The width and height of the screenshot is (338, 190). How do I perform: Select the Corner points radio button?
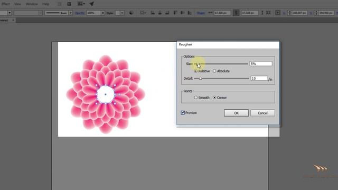click(214, 98)
